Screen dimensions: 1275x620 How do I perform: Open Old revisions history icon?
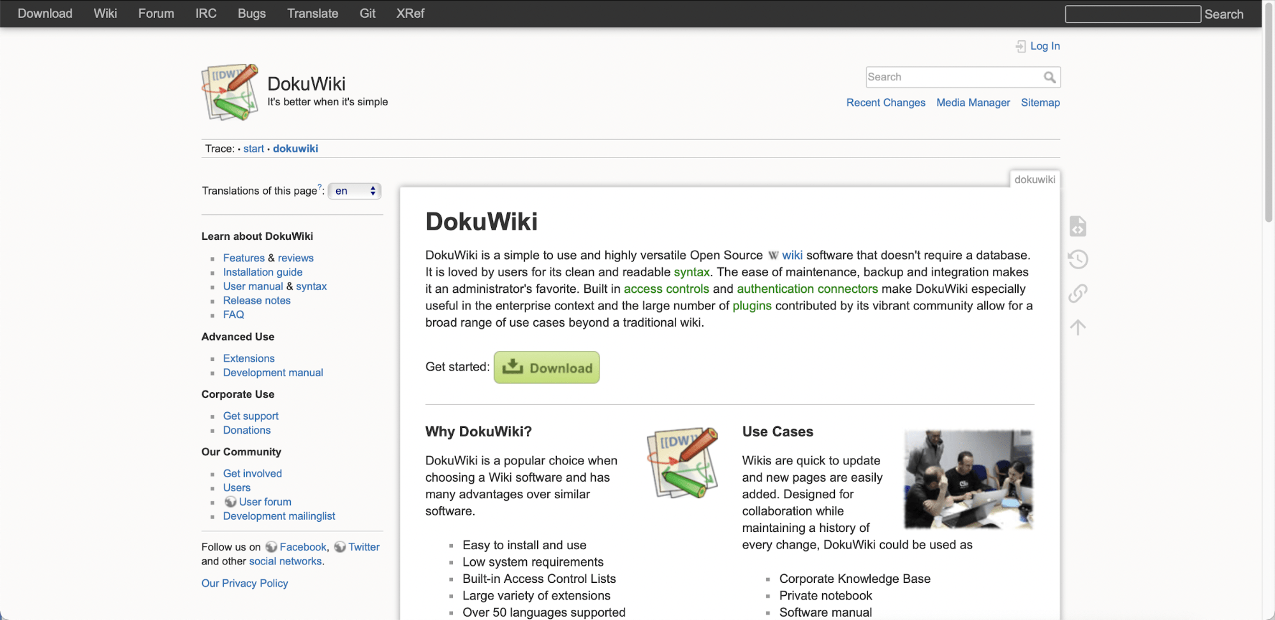point(1077,260)
